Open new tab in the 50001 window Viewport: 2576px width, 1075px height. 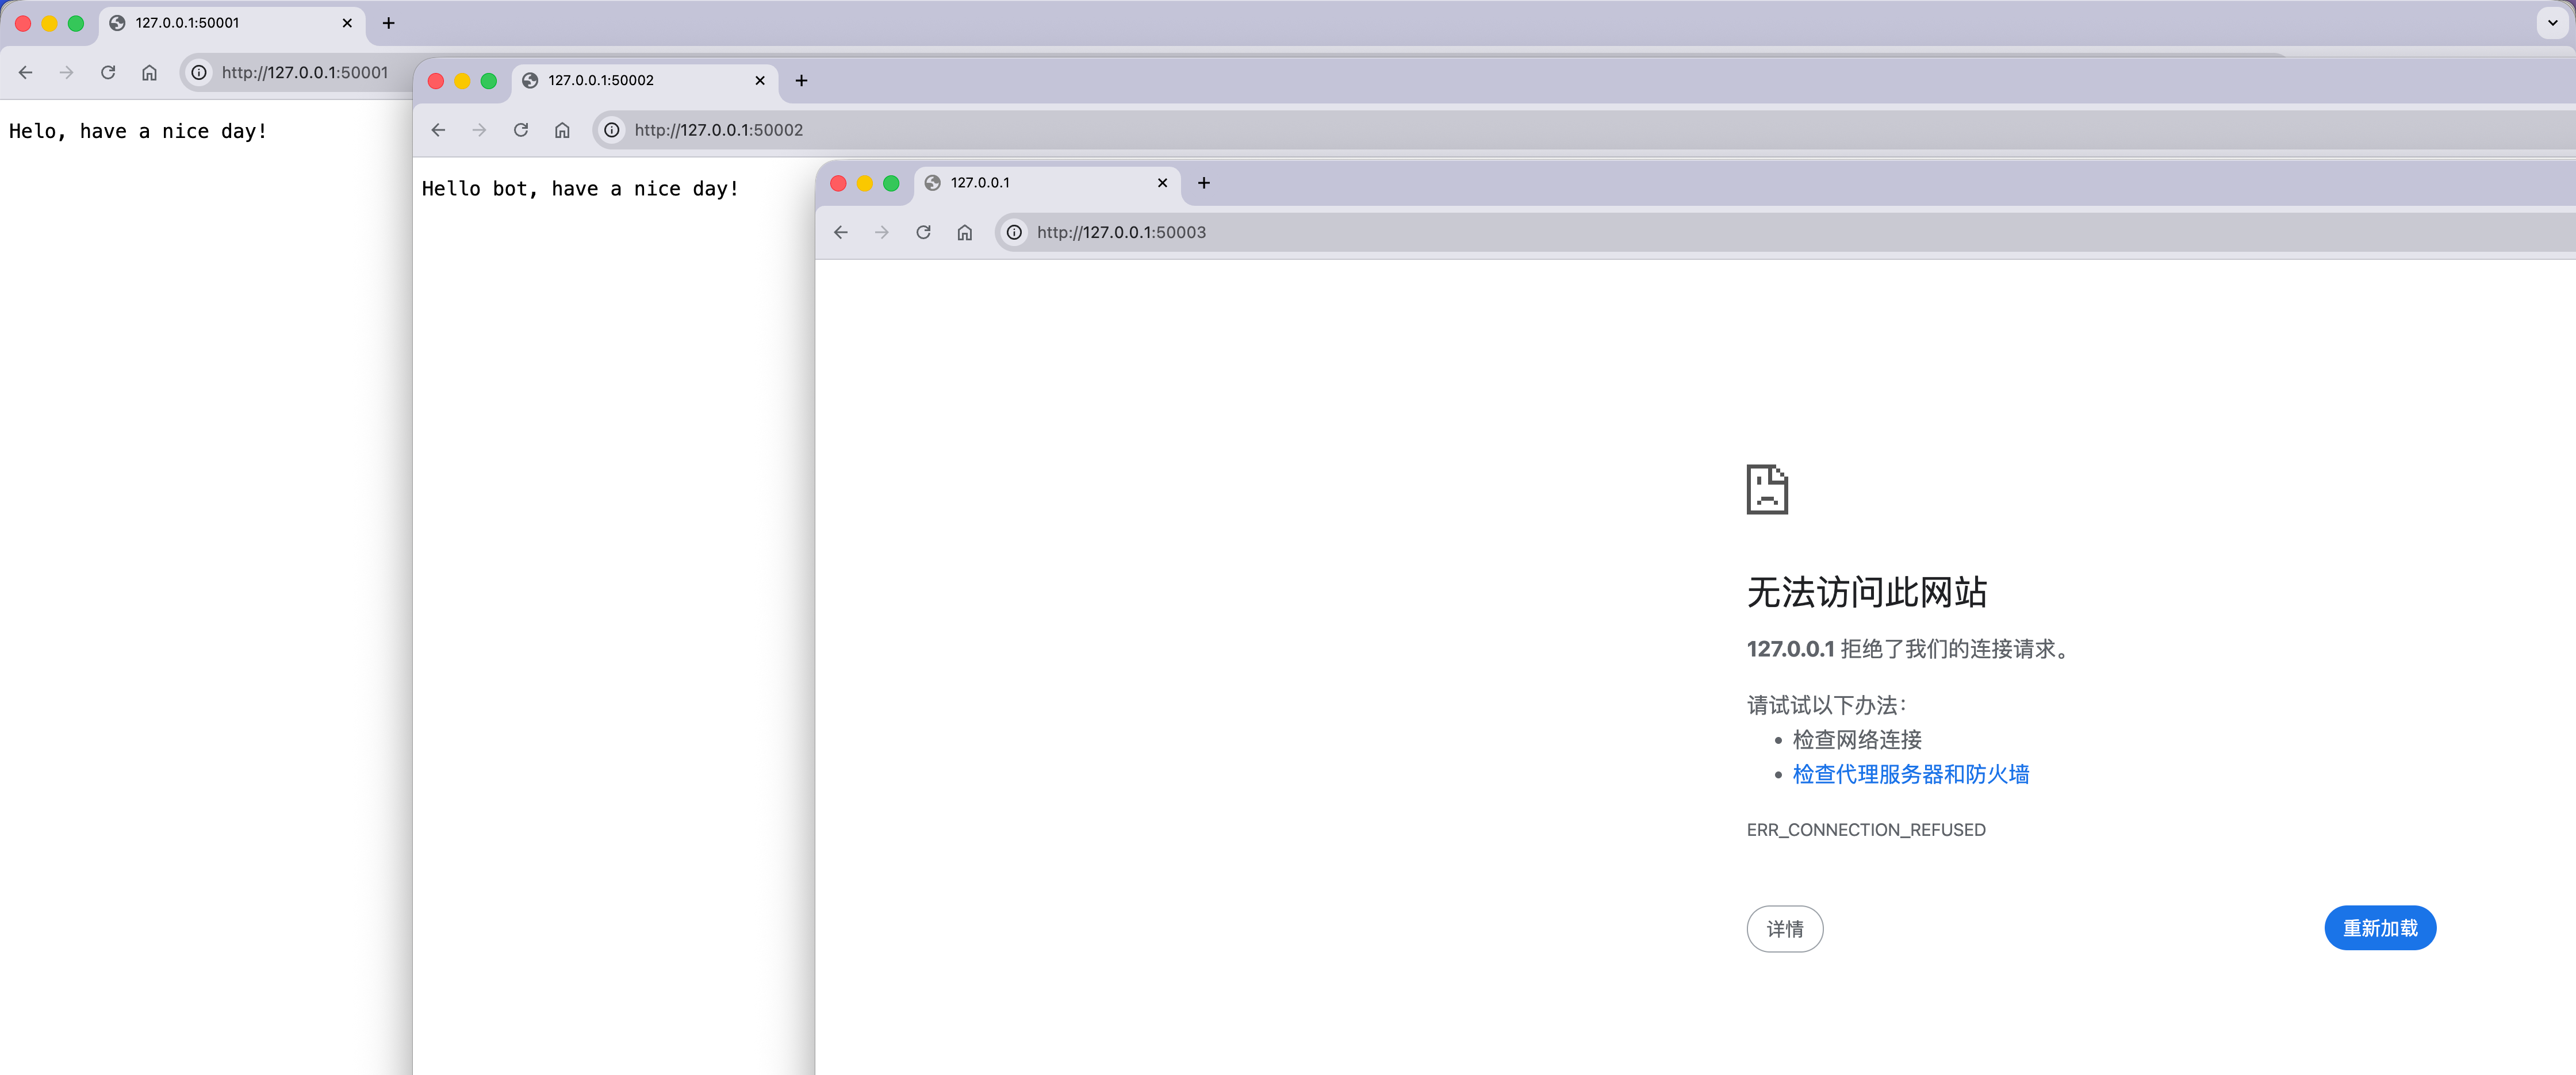(389, 23)
